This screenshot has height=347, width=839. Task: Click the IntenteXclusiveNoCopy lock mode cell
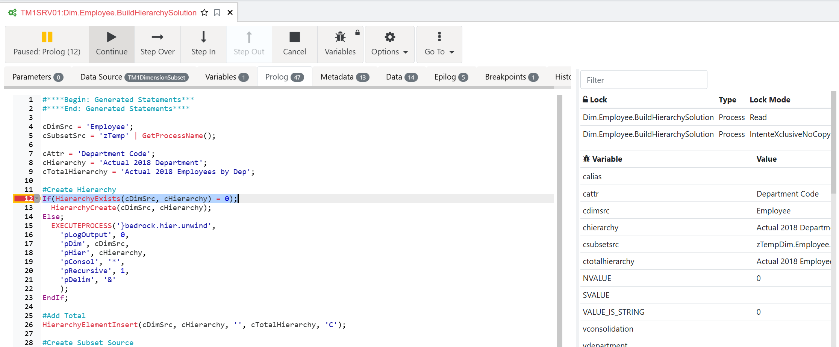790,134
